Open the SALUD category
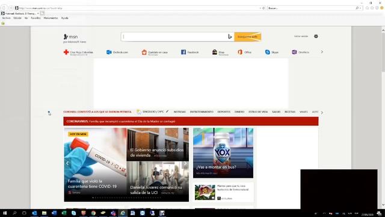This screenshot has width=385, height=217. tap(276, 112)
